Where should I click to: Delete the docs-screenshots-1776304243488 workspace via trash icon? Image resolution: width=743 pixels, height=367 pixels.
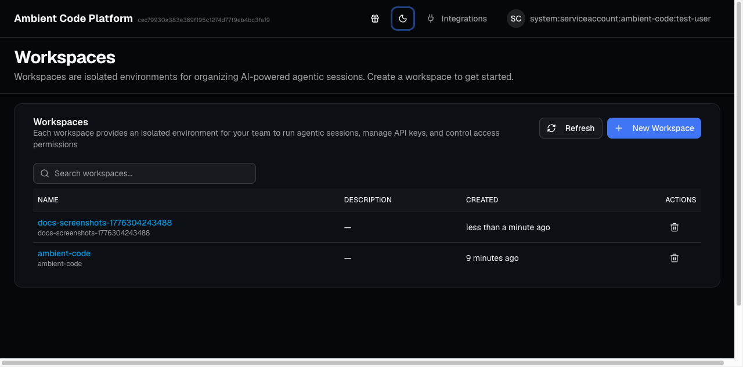point(674,227)
